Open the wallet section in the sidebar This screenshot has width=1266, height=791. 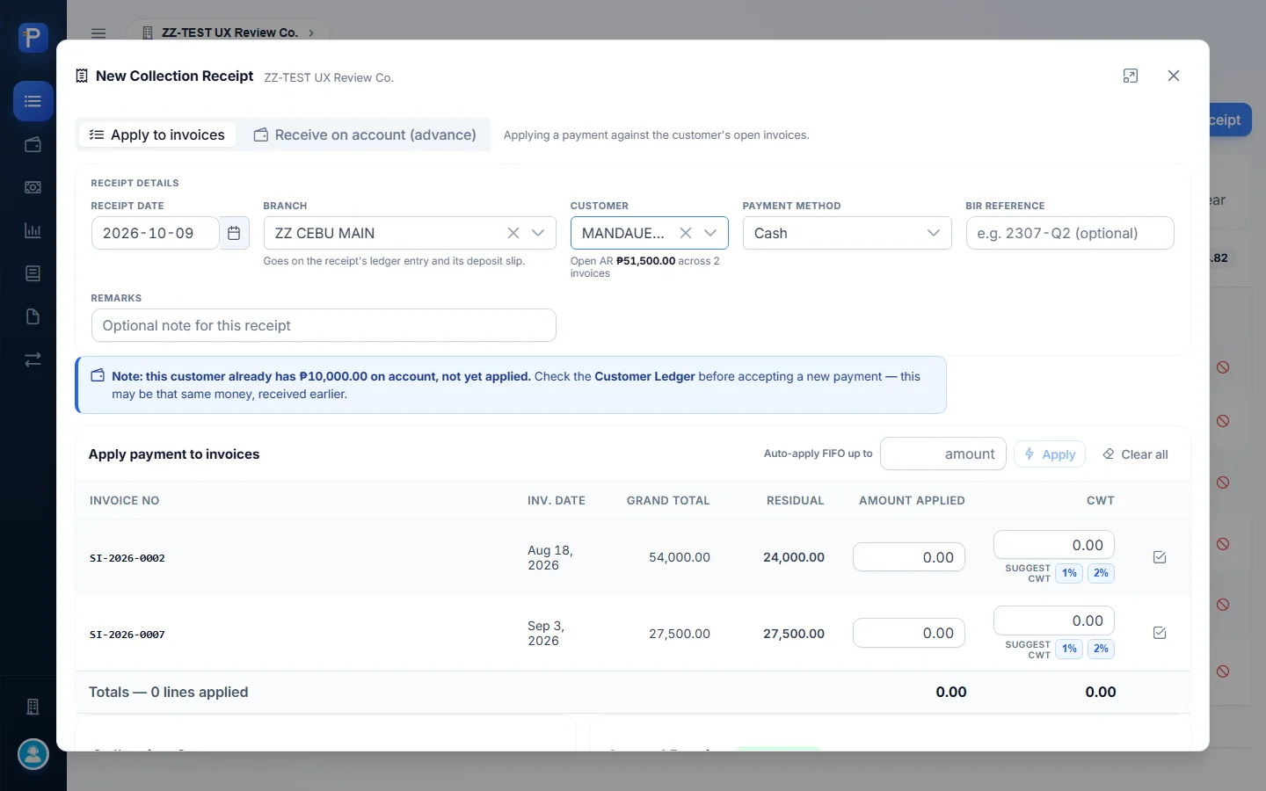tap(33, 144)
